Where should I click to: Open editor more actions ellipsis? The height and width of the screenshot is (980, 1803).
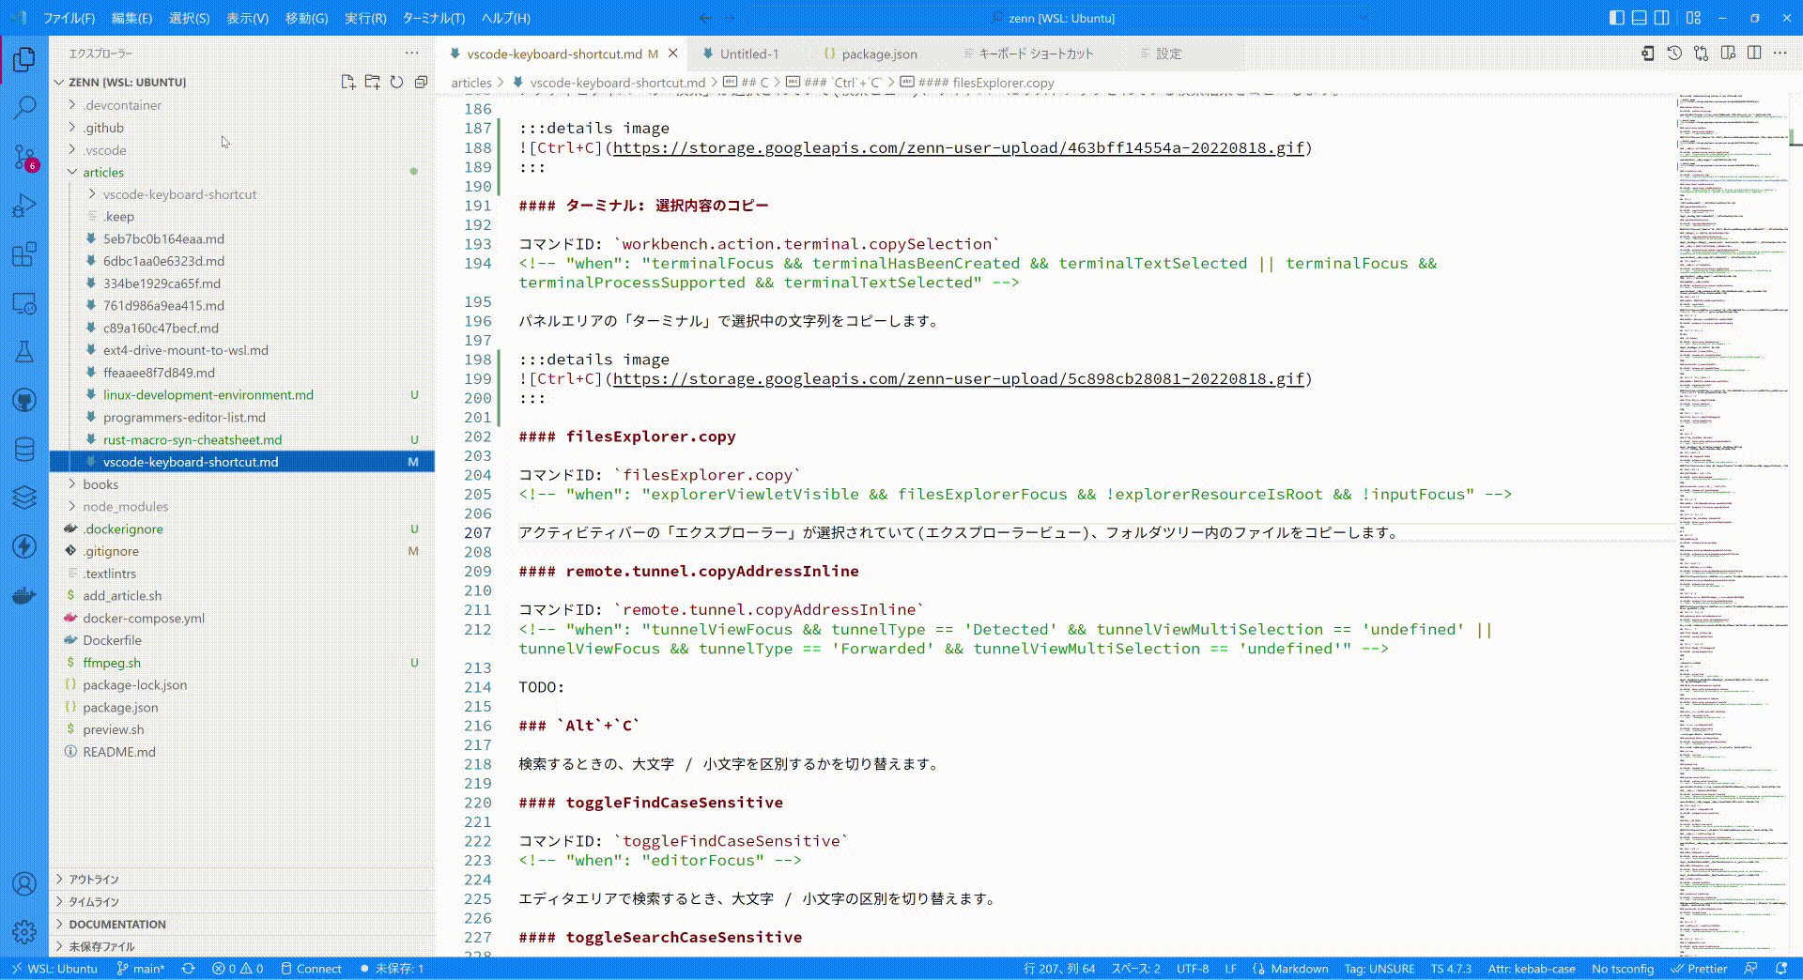1780,54
